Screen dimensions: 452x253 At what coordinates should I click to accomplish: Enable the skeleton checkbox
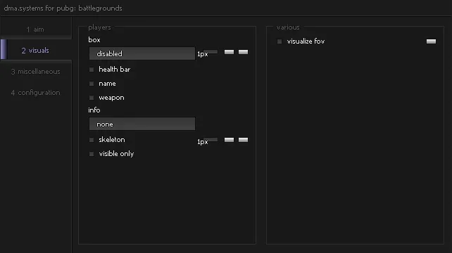(x=92, y=140)
